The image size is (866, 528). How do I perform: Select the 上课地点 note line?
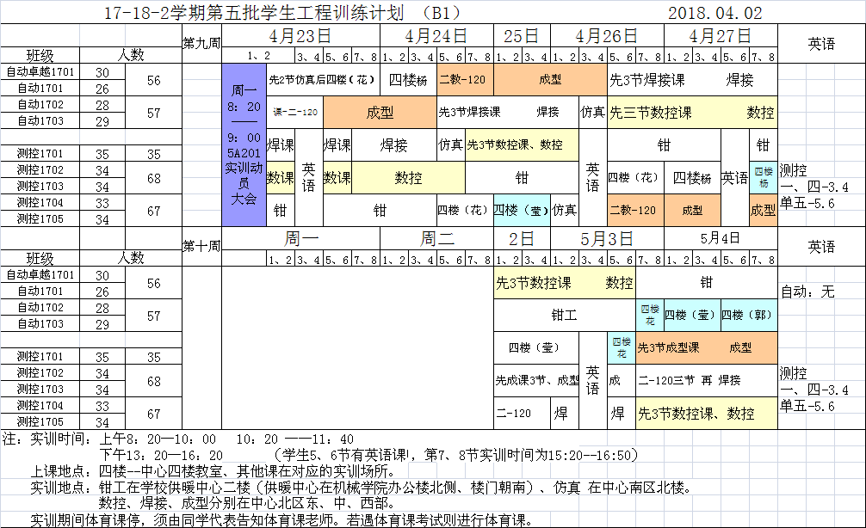(213, 471)
